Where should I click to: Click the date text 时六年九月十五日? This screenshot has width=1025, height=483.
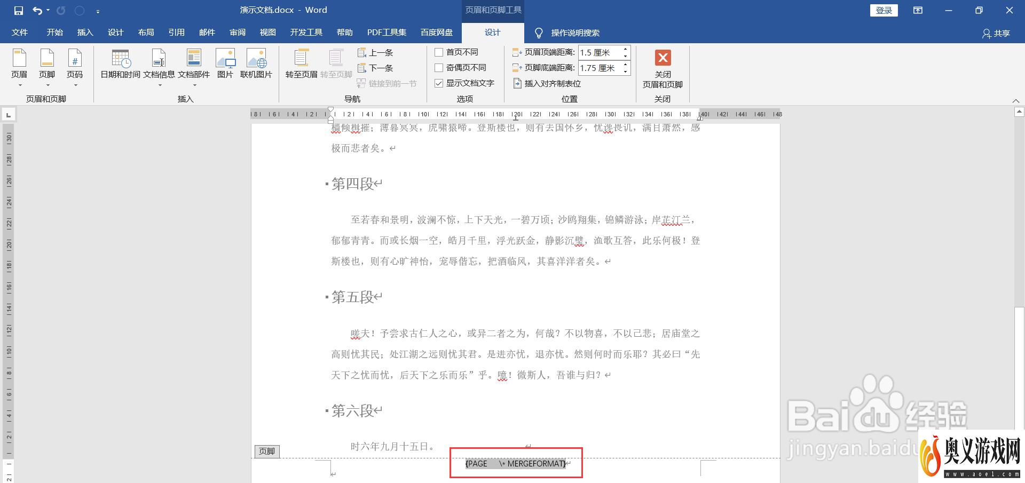392,446
